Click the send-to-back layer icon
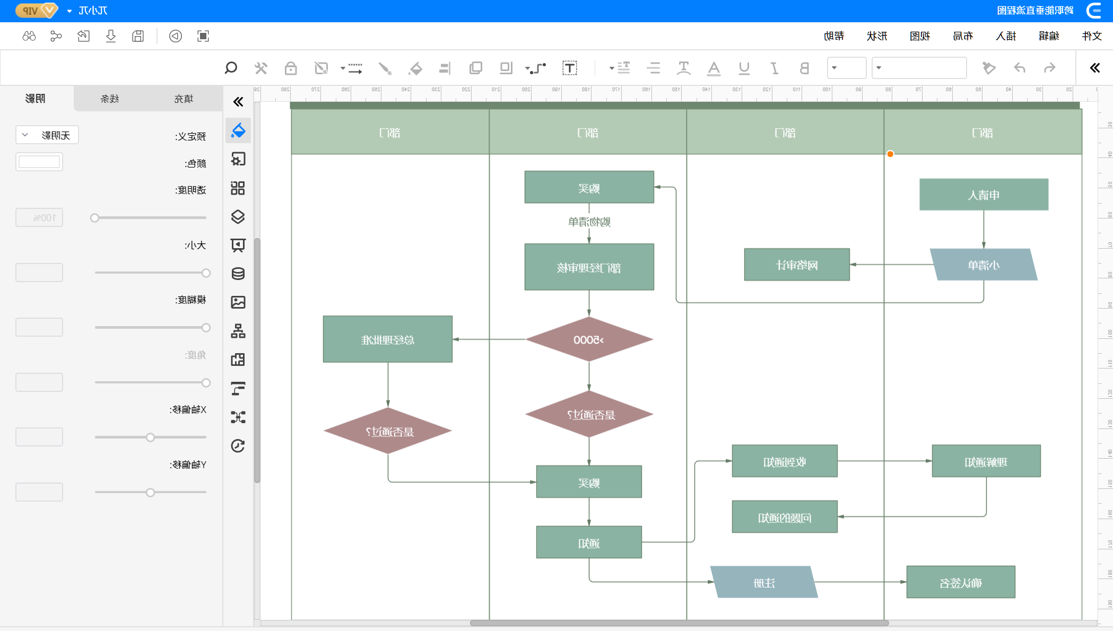The height and width of the screenshot is (631, 1113). tap(476, 68)
